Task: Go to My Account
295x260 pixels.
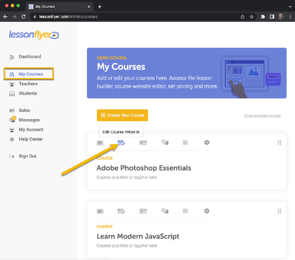Action: (x=31, y=129)
